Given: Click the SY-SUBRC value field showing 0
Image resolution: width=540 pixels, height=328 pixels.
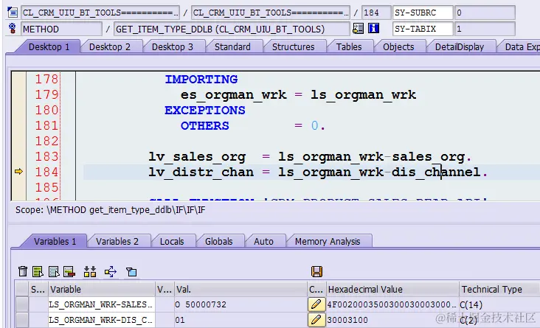Looking at the screenshot, I should pos(485,13).
